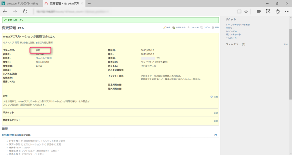The height and width of the screenshot is (155, 292).
Task: Open author link ＯＡヘルプ 陽司 below title
Action: point(11,43)
